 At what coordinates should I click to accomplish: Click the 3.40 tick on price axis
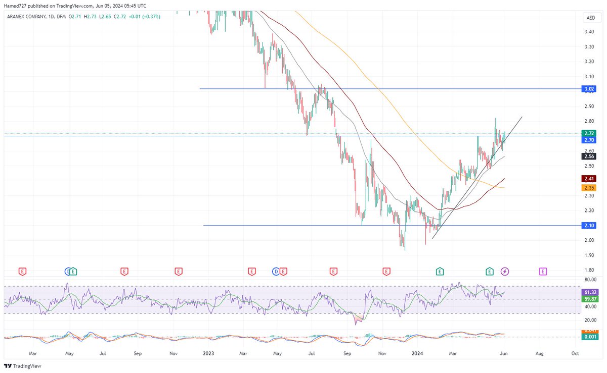point(589,32)
